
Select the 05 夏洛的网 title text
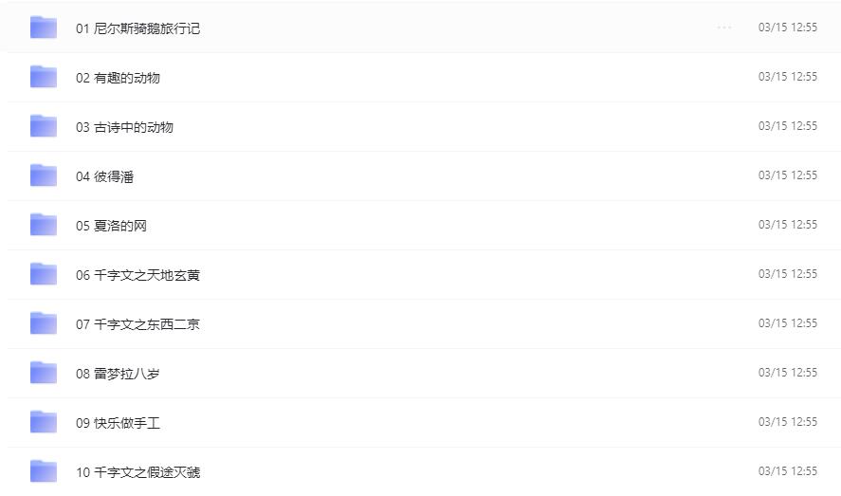111,226
